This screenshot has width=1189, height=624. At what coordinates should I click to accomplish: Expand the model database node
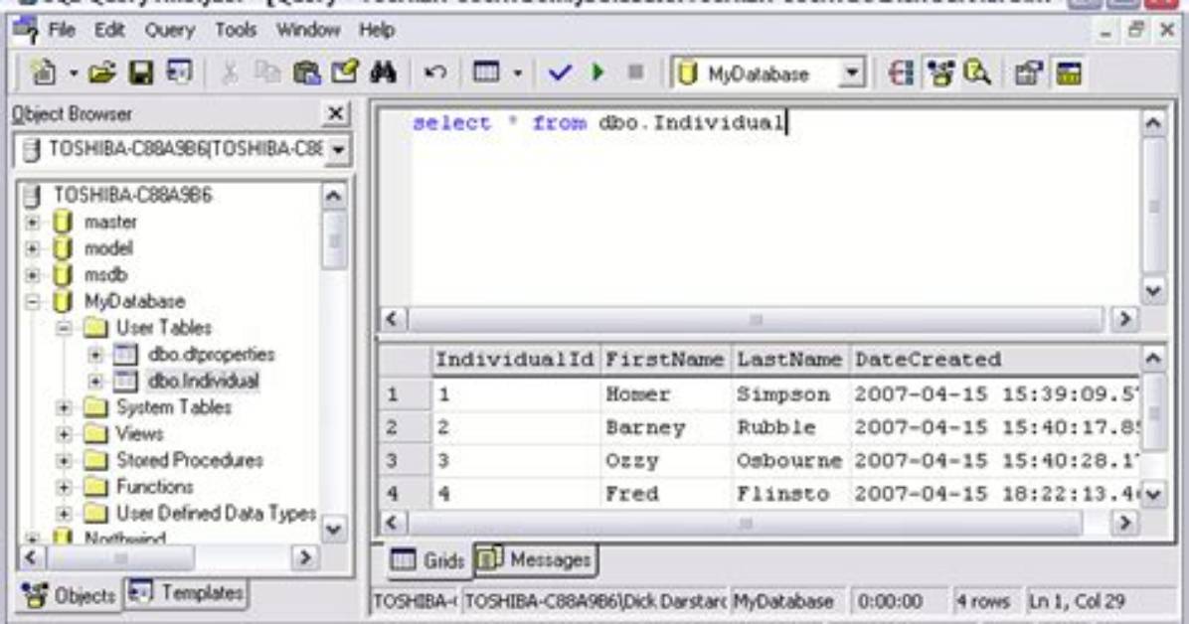point(32,248)
